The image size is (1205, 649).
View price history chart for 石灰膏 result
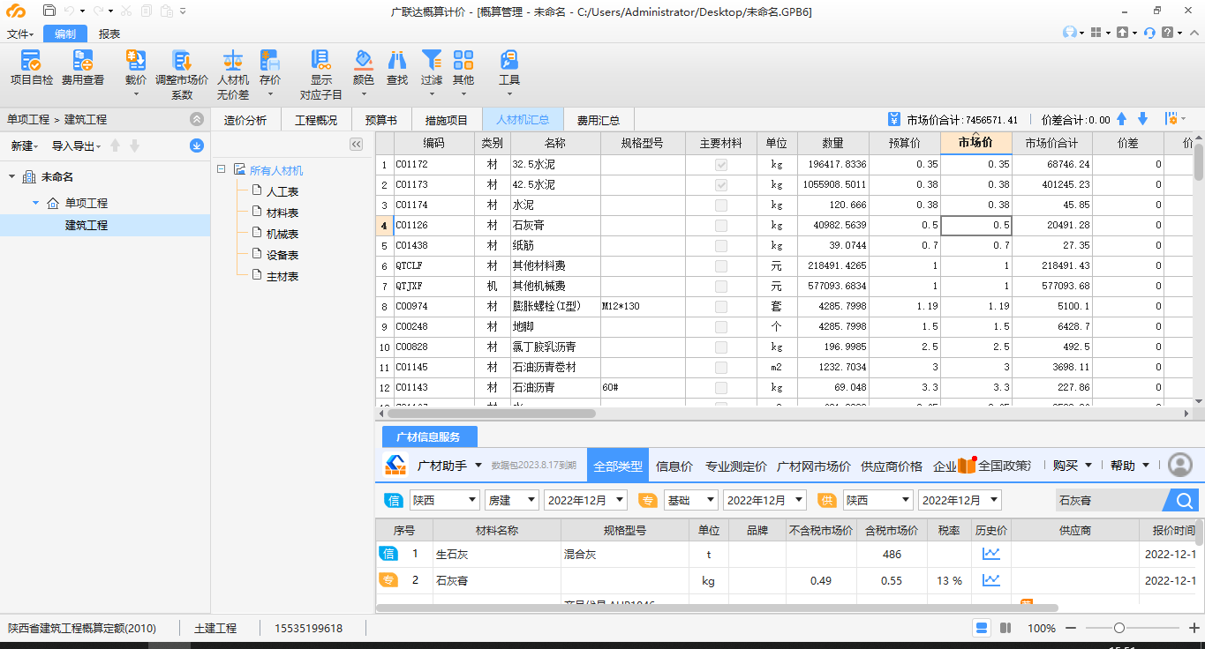click(x=991, y=580)
